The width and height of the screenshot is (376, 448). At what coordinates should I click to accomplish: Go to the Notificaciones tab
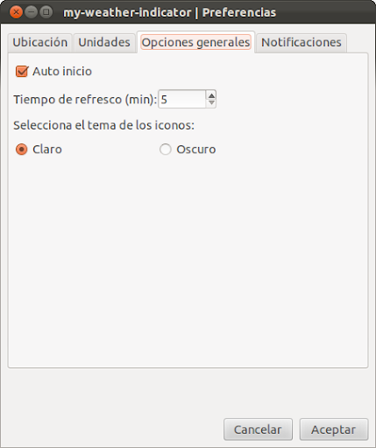tap(302, 43)
